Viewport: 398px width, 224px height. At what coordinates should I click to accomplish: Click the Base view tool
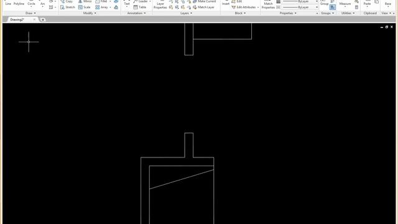[x=388, y=4]
